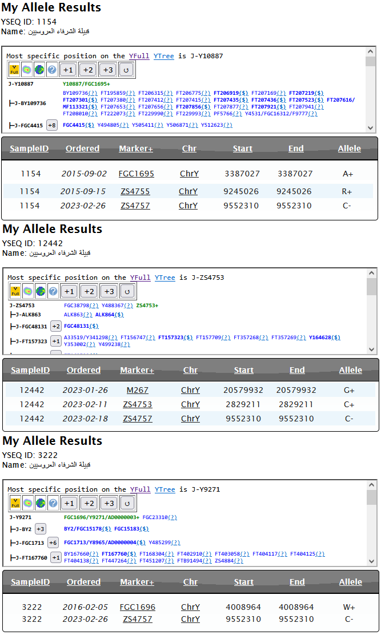Open YTree link in the J-Y9271 panel

tap(165, 489)
